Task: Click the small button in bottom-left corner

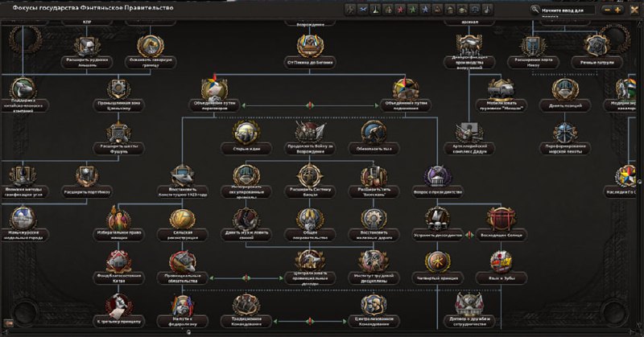Action: tap(8, 323)
